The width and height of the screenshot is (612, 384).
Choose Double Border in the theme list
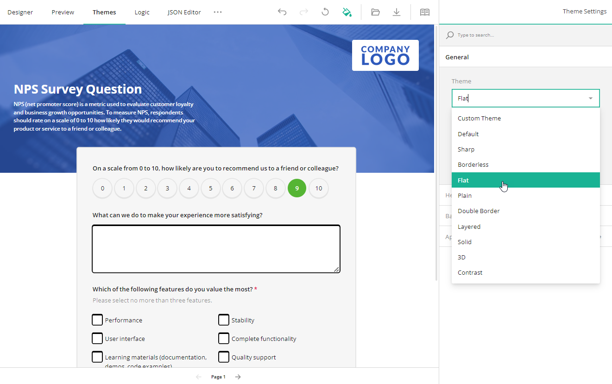[479, 211]
